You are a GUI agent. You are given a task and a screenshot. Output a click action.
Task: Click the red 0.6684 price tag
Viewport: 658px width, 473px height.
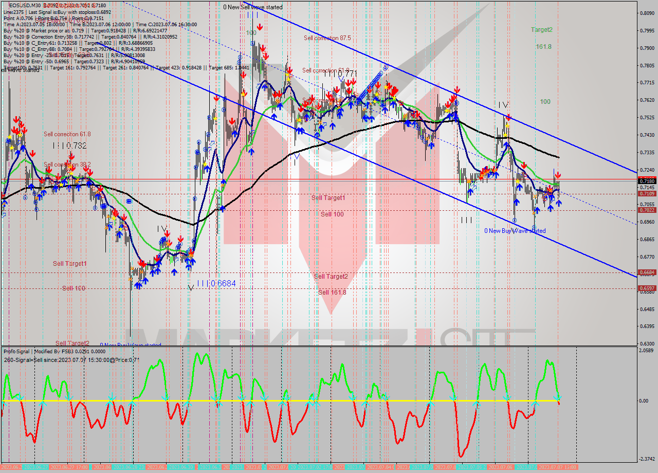click(x=646, y=272)
